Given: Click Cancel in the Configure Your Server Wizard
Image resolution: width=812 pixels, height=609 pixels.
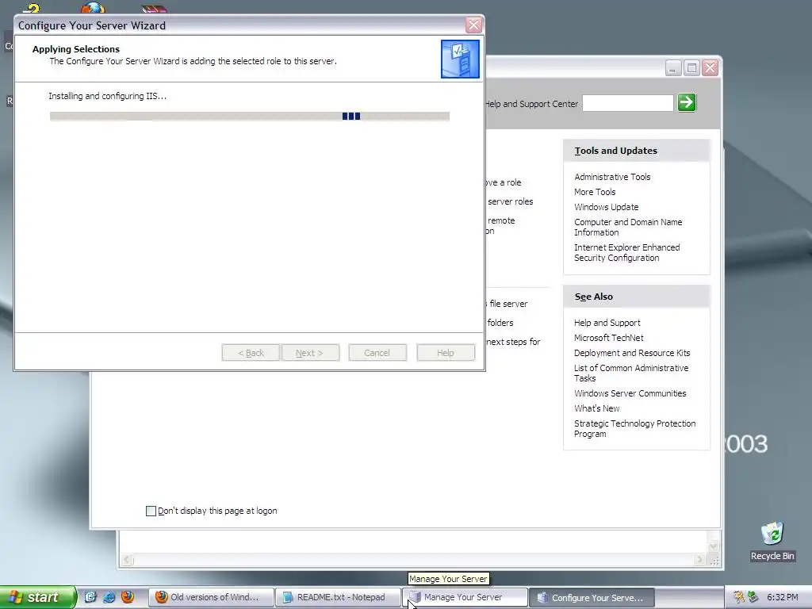Looking at the screenshot, I should tap(377, 353).
